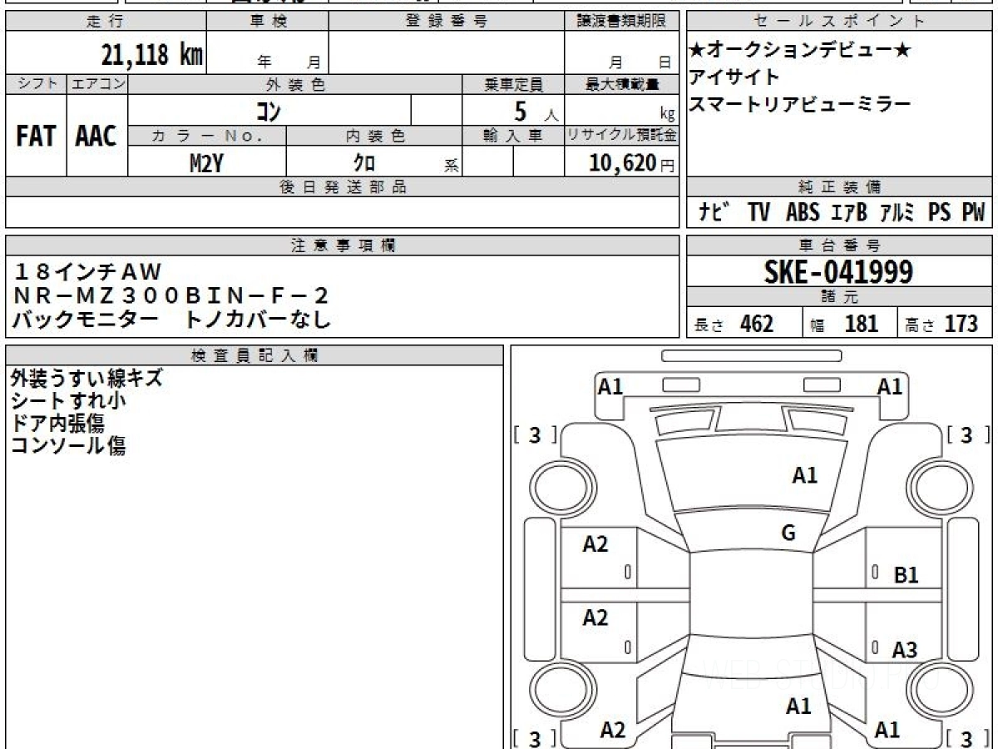
Task: Click the 車検 header cell
Action: (x=268, y=22)
